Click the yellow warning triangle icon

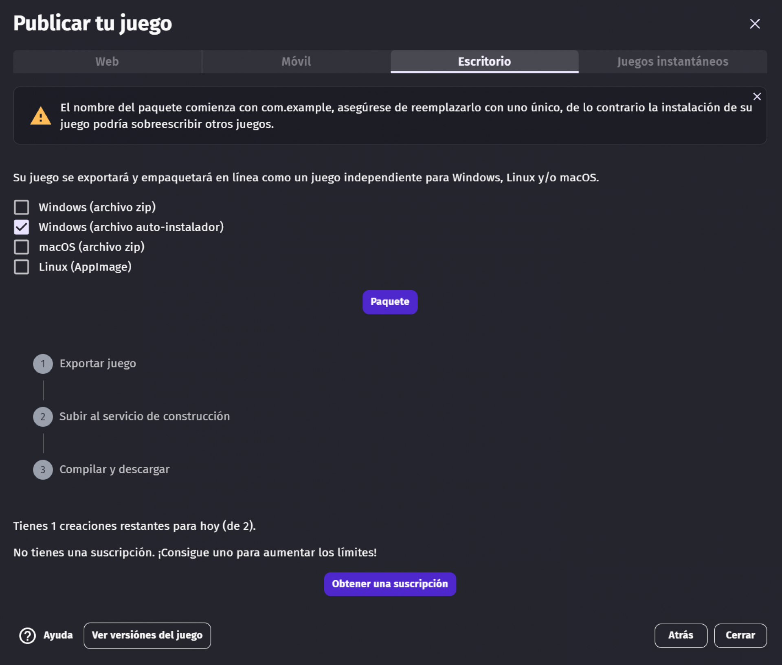41,116
